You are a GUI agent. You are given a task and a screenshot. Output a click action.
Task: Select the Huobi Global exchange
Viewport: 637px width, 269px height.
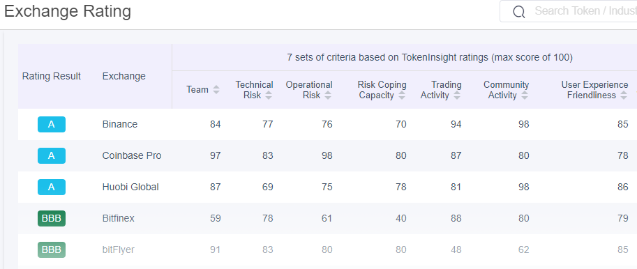click(130, 187)
